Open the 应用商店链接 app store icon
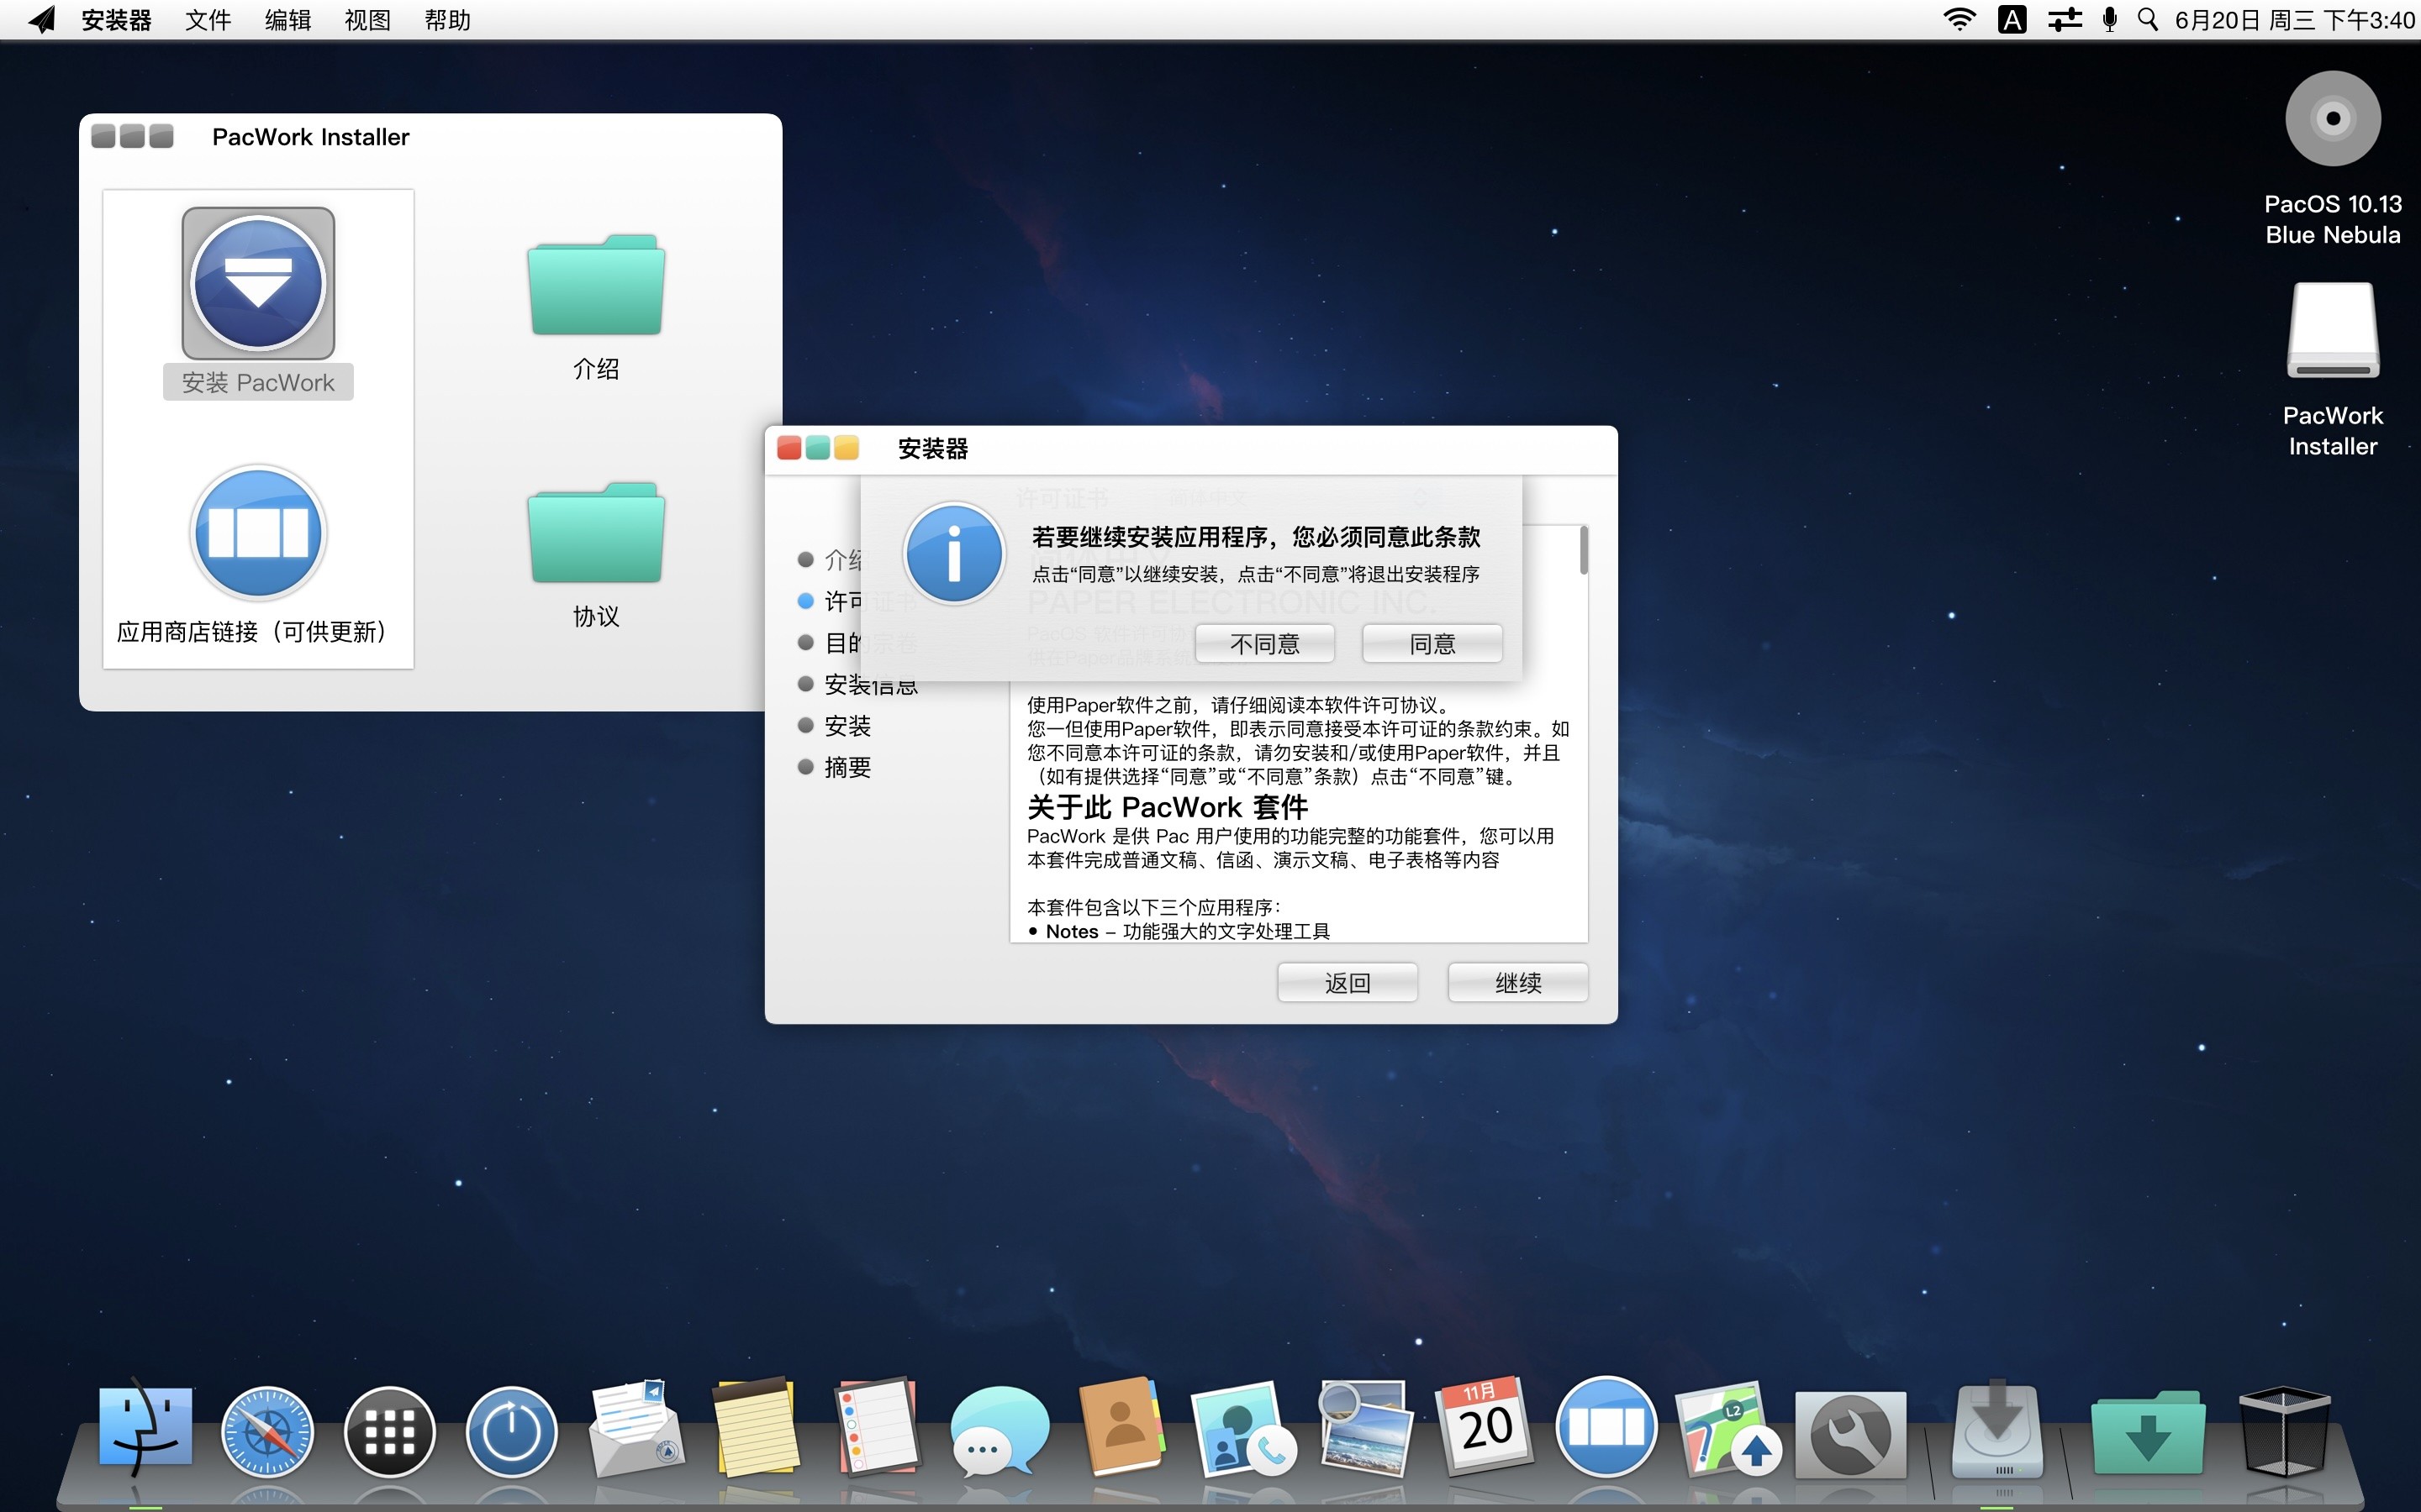Image resolution: width=2421 pixels, height=1512 pixels. [258, 532]
